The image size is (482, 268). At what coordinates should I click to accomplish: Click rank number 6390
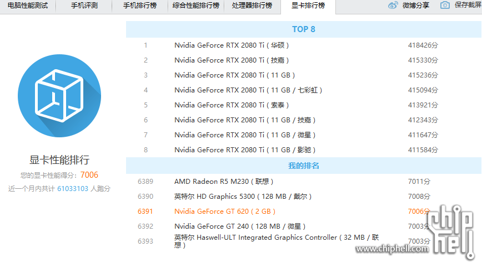coord(145,197)
